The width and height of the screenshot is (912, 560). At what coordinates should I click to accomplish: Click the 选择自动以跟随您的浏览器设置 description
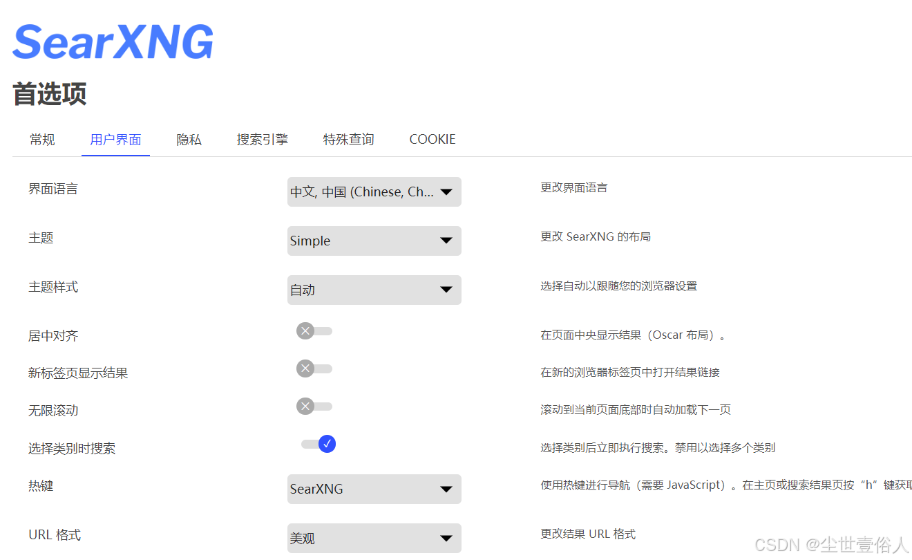coord(618,286)
